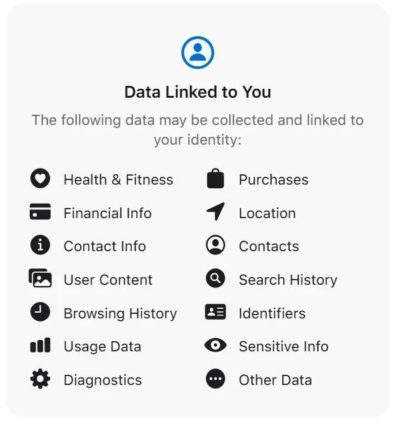398x423 pixels.
Task: Click the Financial Info label text
Action: 108,213
